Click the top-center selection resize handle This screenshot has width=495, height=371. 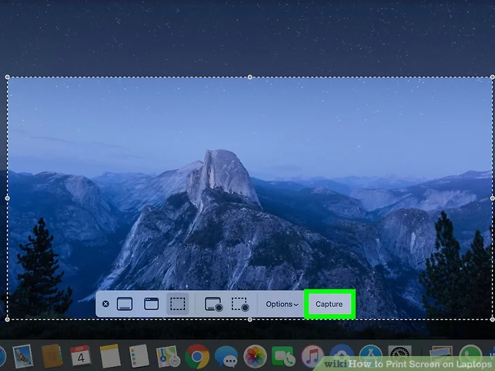[x=250, y=77]
